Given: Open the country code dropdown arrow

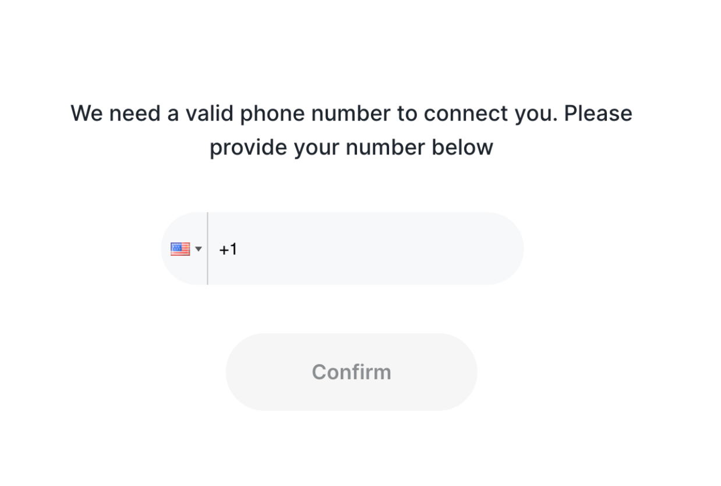Looking at the screenshot, I should coord(198,249).
